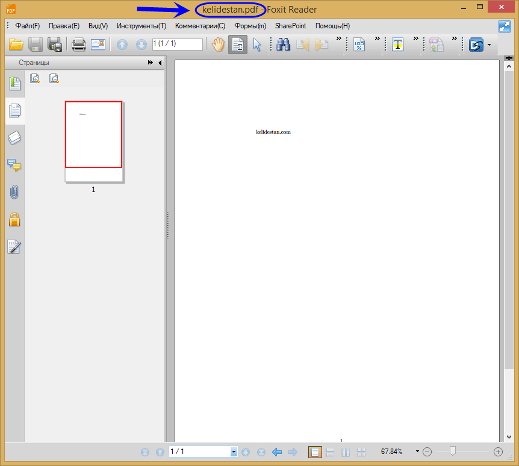The image size is (519, 466).
Task: Open the SharePoint menu
Action: coord(291,26)
